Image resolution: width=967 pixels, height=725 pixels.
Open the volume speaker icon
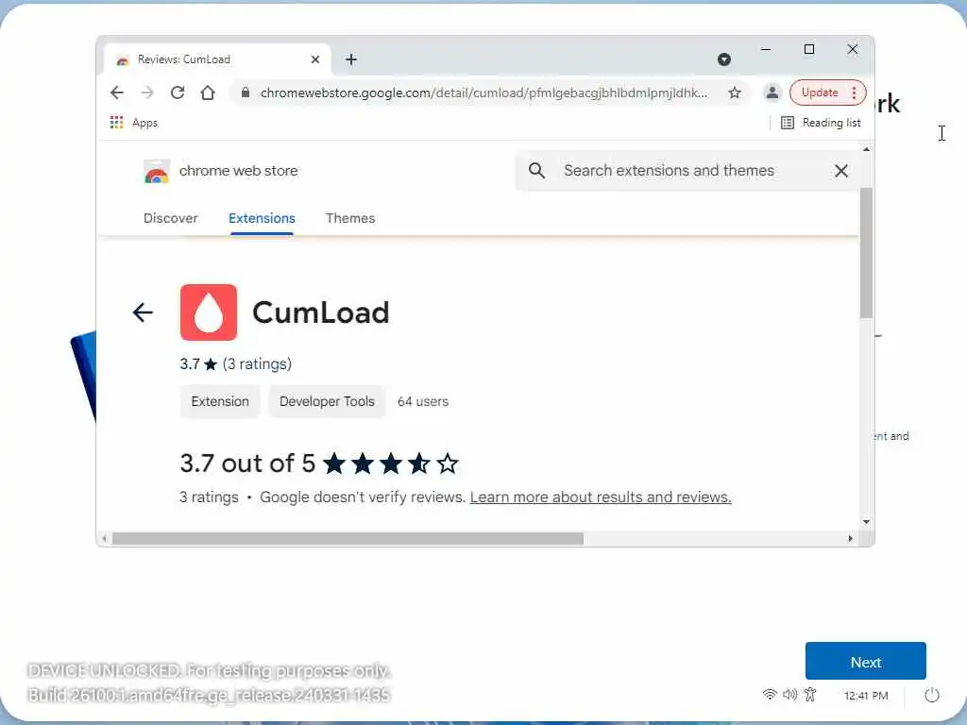pyautogui.click(x=790, y=695)
